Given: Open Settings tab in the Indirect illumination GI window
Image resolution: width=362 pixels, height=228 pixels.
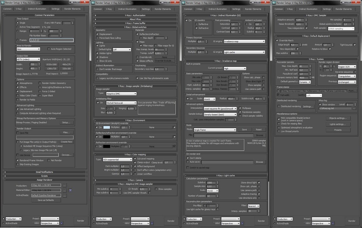Looking at the screenshot, I should (x=236, y=9).
